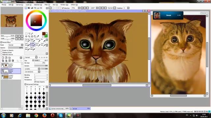Enable Preserve Opacity checkbox
Screen dimensions: 211x118
(1, 50)
